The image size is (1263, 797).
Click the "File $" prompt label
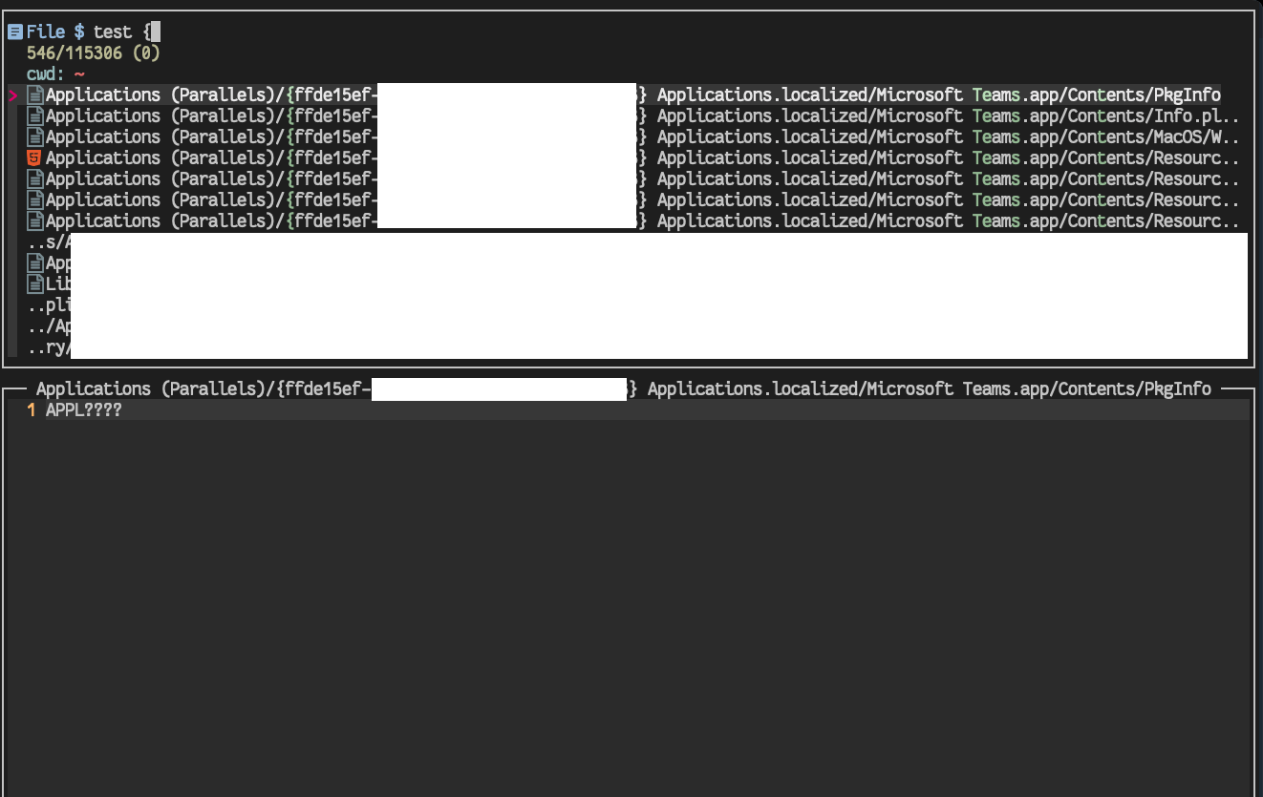pos(55,32)
